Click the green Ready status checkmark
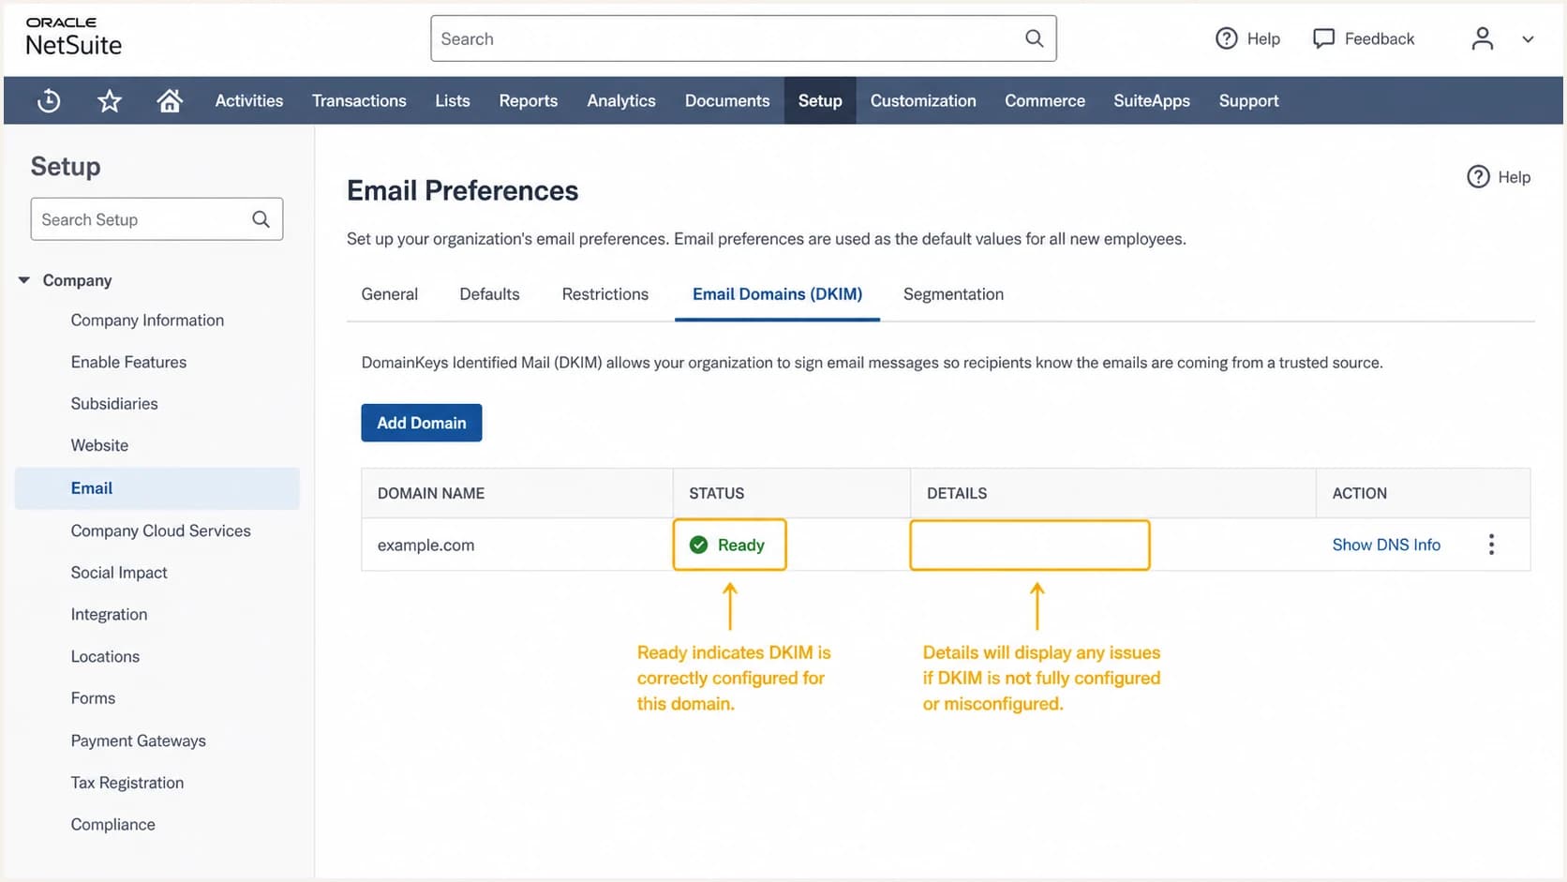This screenshot has height=882, width=1567. tap(698, 545)
